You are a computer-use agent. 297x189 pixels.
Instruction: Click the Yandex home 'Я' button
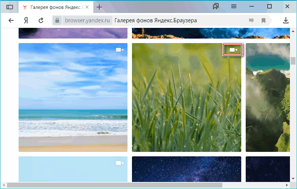coord(26,20)
